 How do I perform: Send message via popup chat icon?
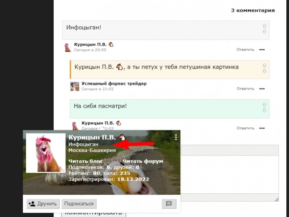(x=169, y=204)
